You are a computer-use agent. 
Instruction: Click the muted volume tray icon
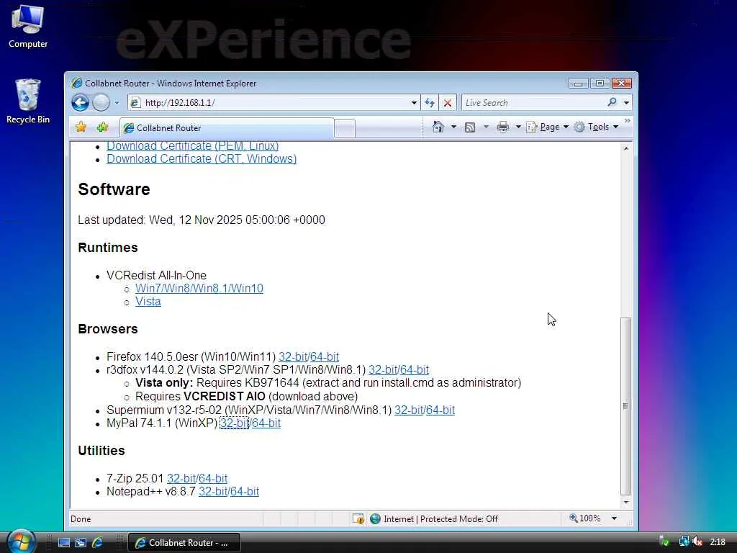click(697, 541)
